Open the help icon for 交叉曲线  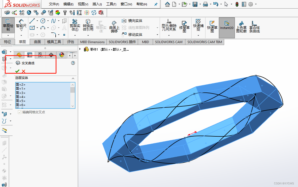pyautogui.click(x=73, y=63)
